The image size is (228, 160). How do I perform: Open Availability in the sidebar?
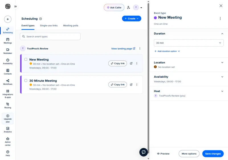pyautogui.click(x=8, y=61)
